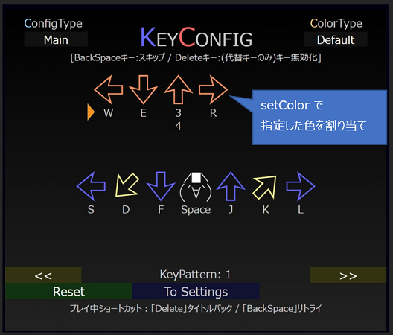Select the F key assignment

point(161,210)
